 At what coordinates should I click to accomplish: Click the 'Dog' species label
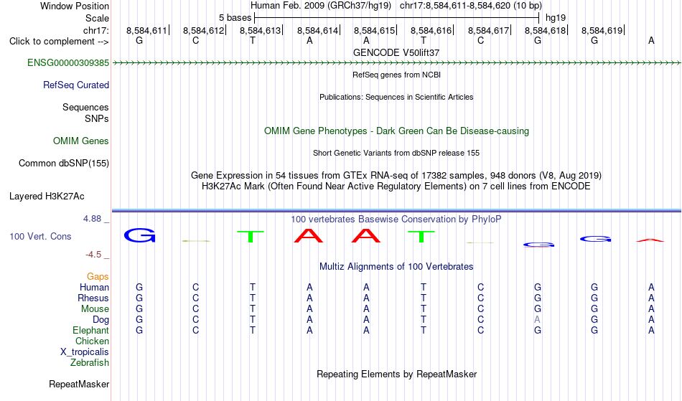(101, 320)
